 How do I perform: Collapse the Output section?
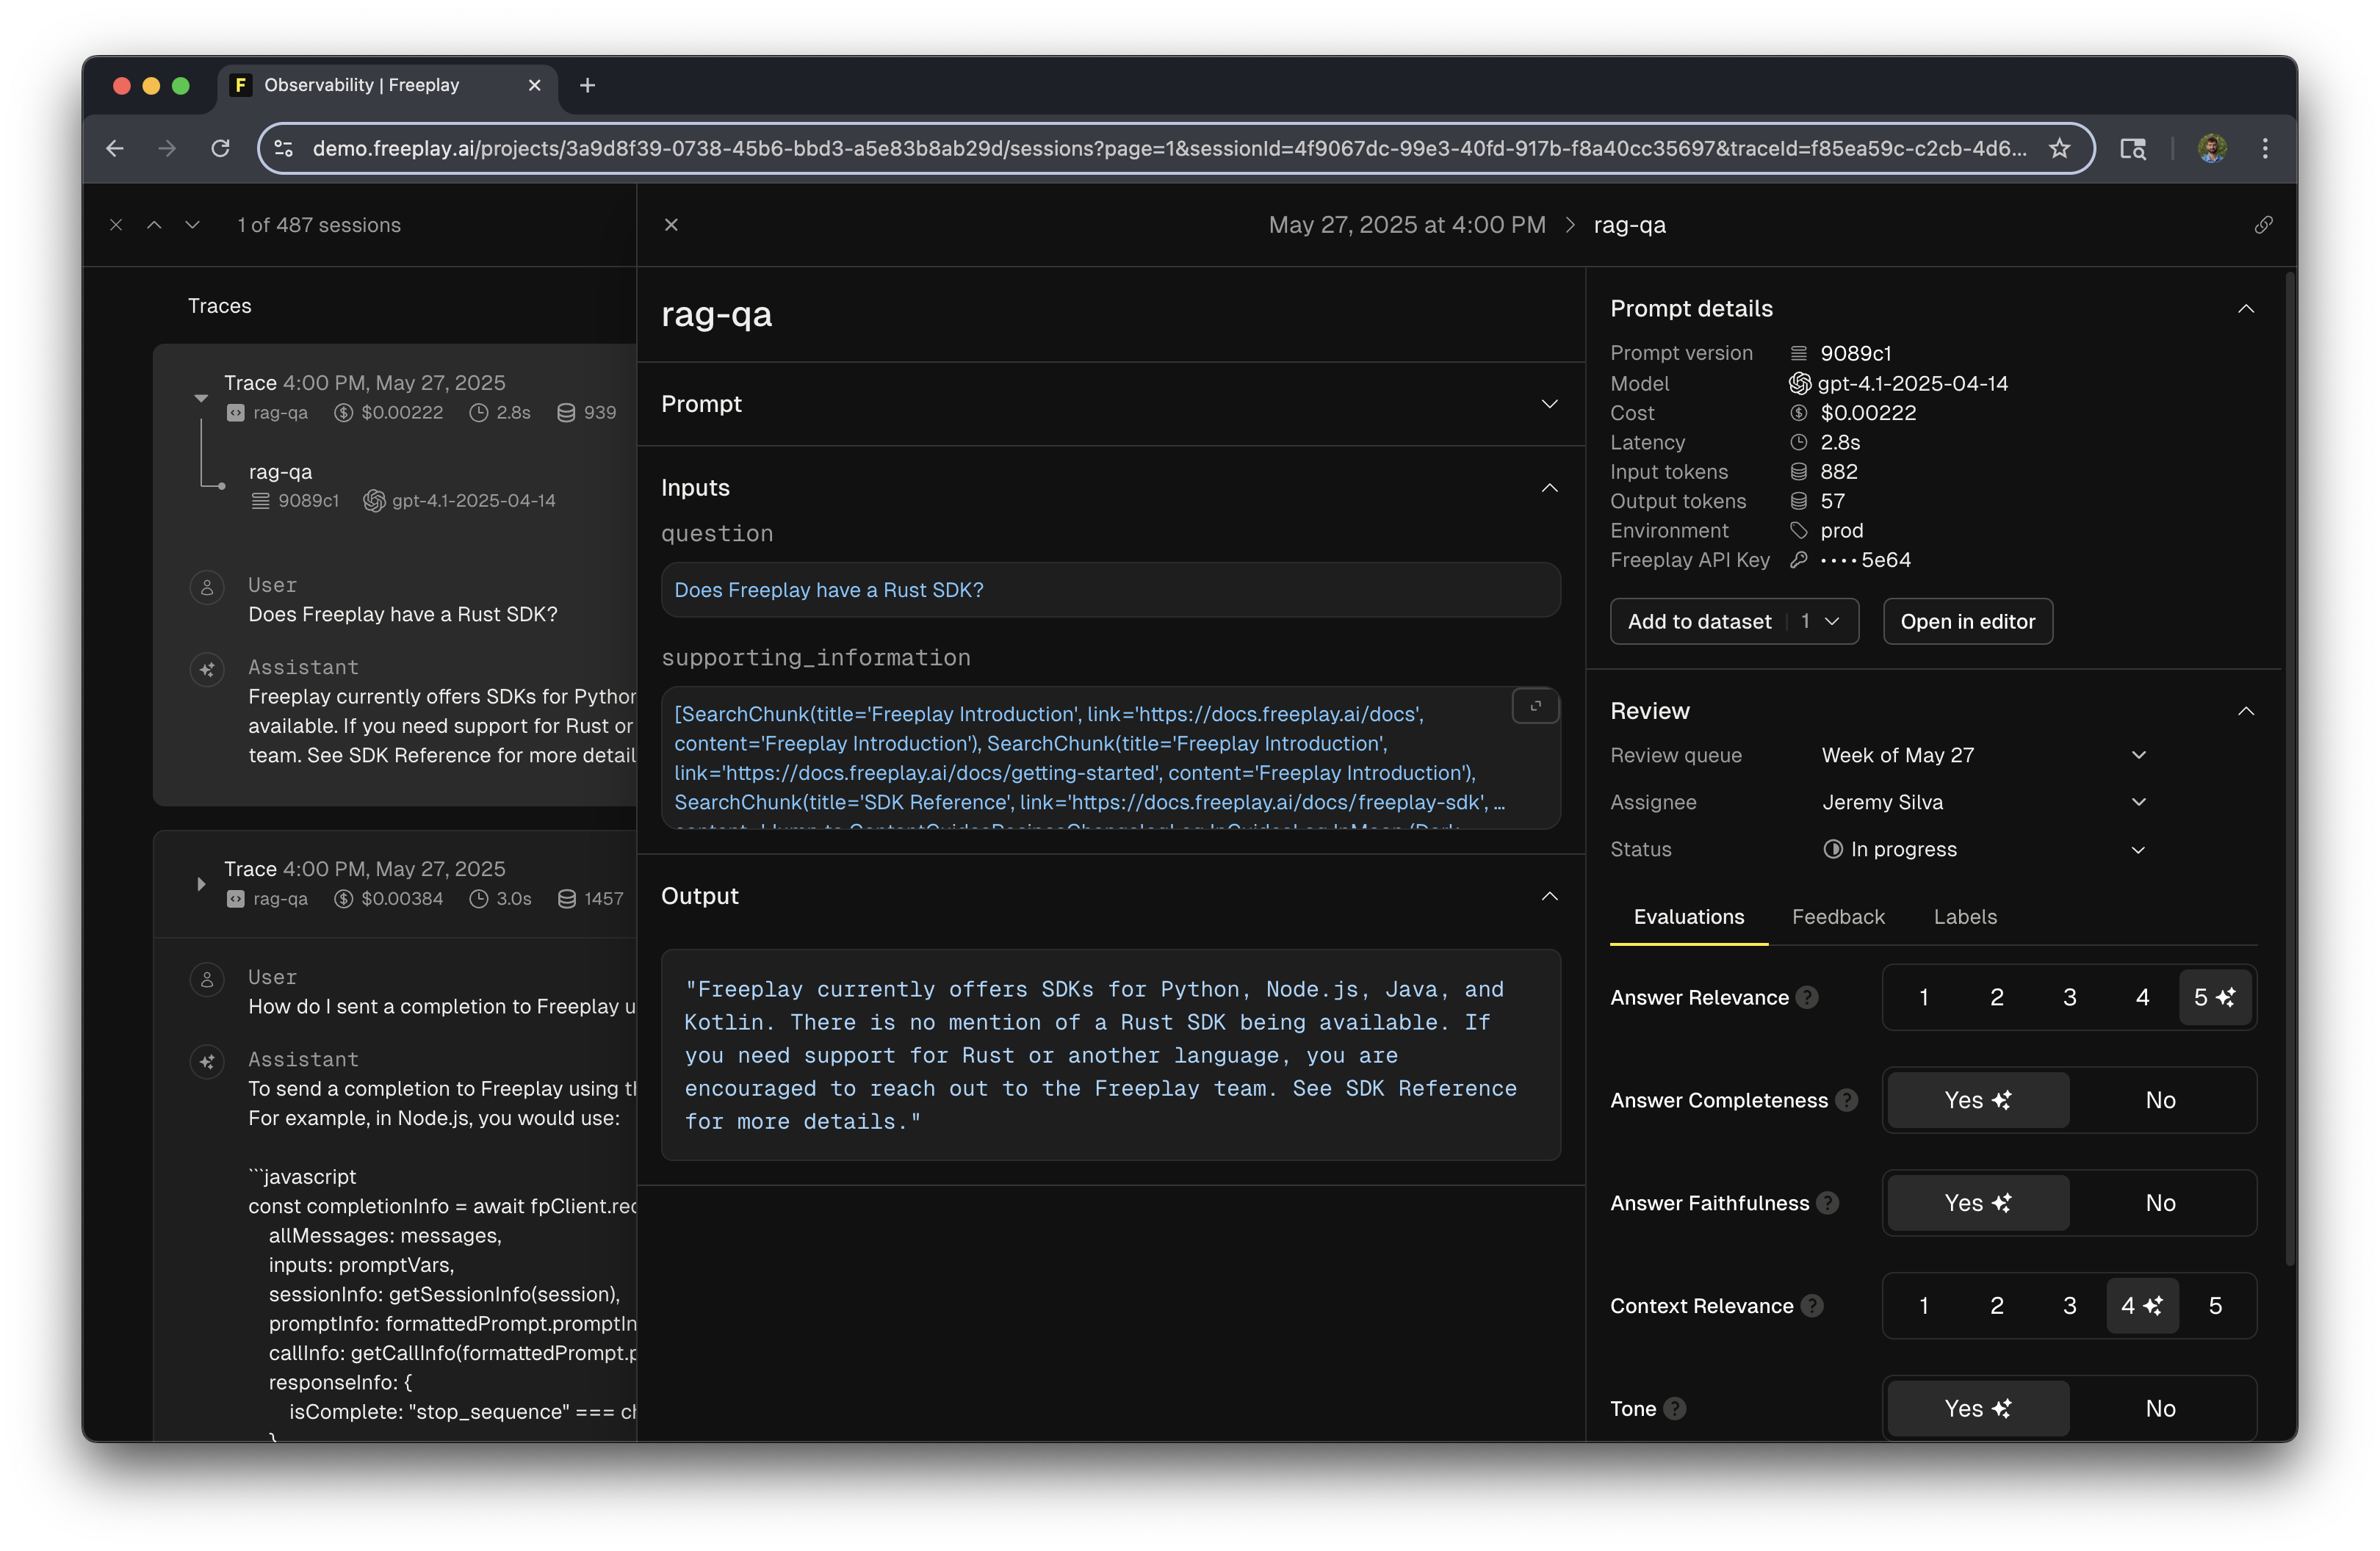pos(1549,896)
